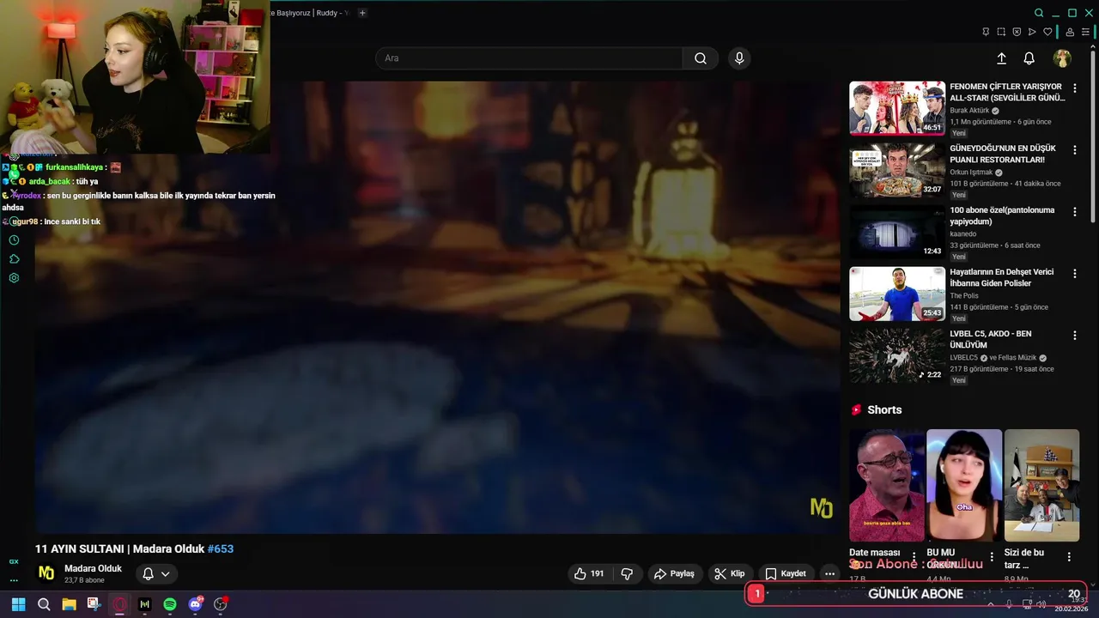The image size is (1099, 618).
Task: Open FENOMEN ÇİFTLER YARIŞIYOR video thumbnail
Action: tap(897, 108)
